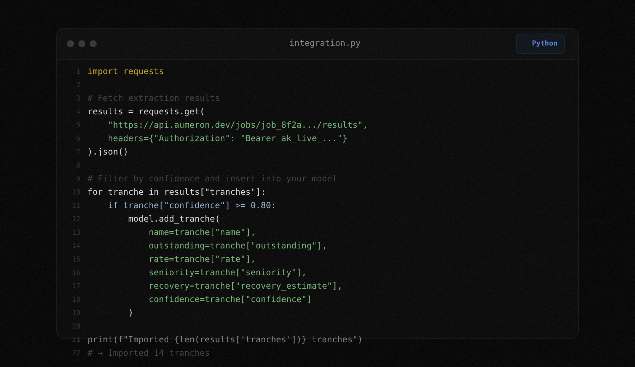Click 'results = requests.get(' line

[146, 112]
